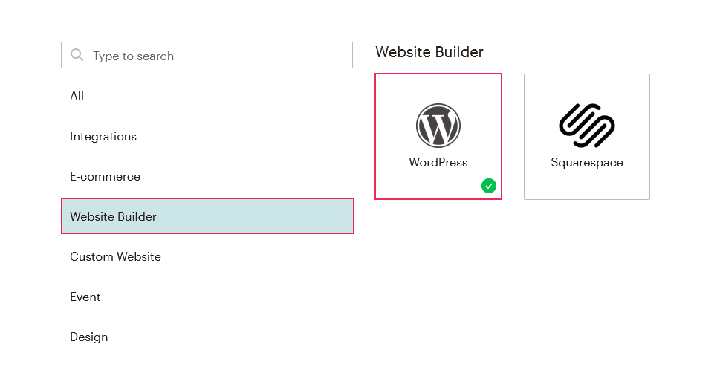Viewport: 720px width, 385px height.
Task: Click the magnifying glass search icon
Action: pos(77,55)
